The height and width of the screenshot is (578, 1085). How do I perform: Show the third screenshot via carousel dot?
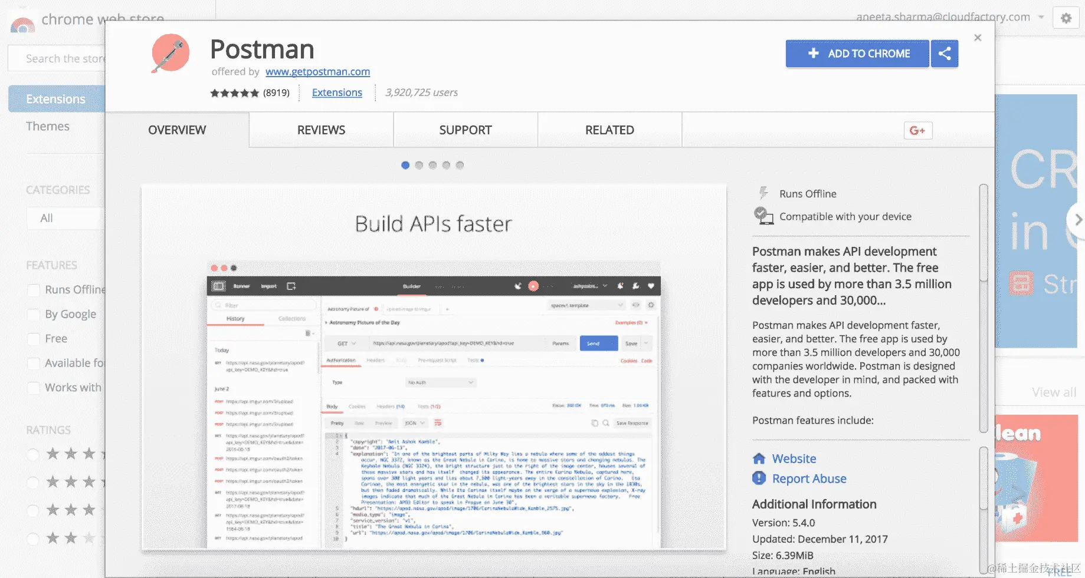(x=432, y=166)
